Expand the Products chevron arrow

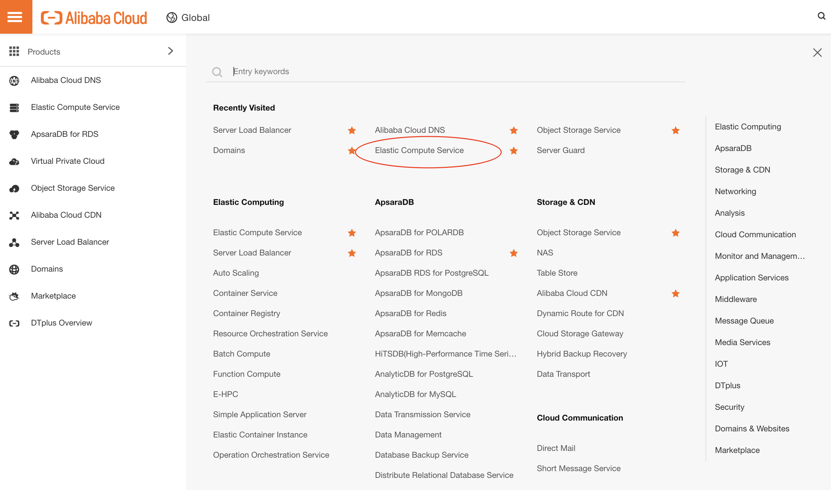pos(170,51)
